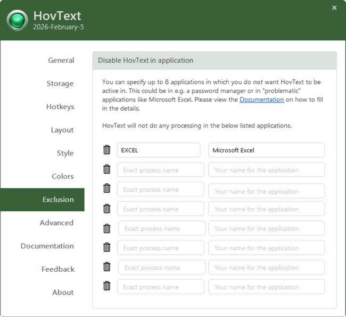Go to the Colors tab
The width and height of the screenshot is (346, 317).
62,176
